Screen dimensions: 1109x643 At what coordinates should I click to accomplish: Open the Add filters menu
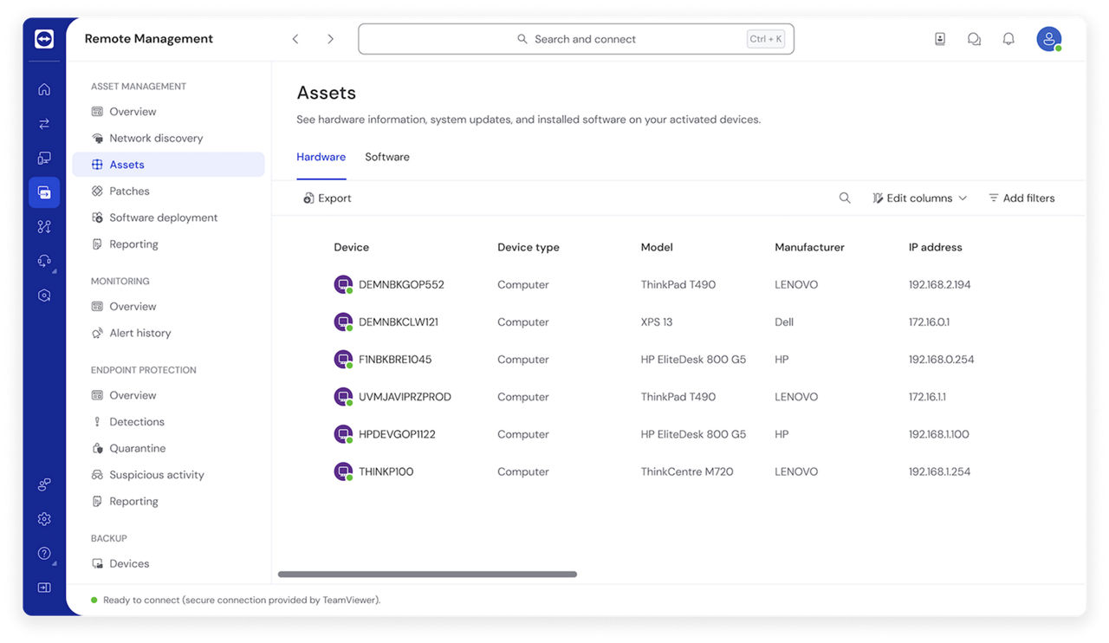point(1022,198)
